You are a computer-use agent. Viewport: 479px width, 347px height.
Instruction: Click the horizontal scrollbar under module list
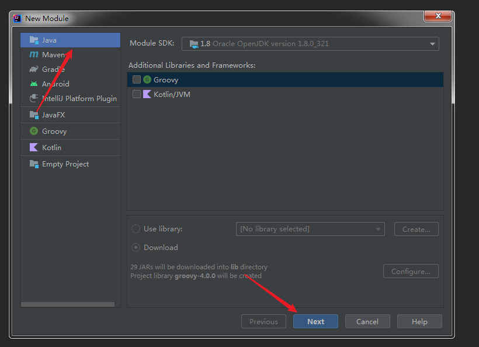[68, 304]
